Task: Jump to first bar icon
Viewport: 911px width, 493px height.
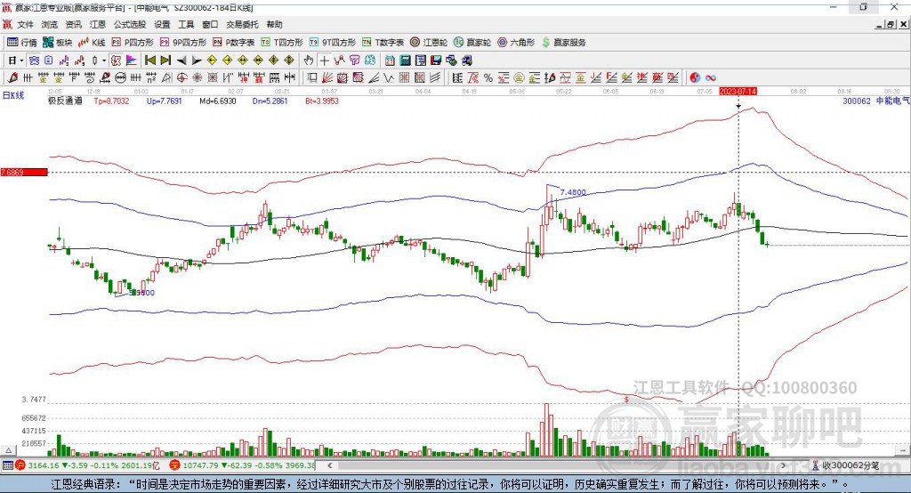Action: coord(150,61)
